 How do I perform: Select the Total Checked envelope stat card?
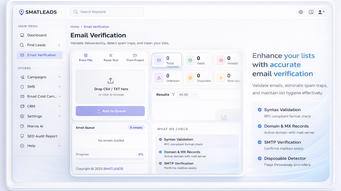coord(167,60)
